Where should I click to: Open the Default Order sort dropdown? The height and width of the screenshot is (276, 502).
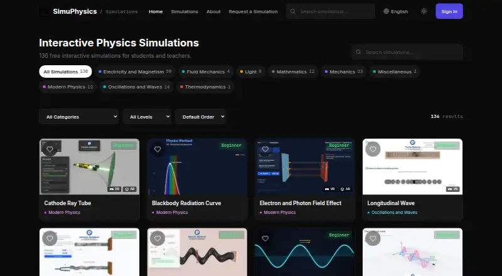point(200,117)
